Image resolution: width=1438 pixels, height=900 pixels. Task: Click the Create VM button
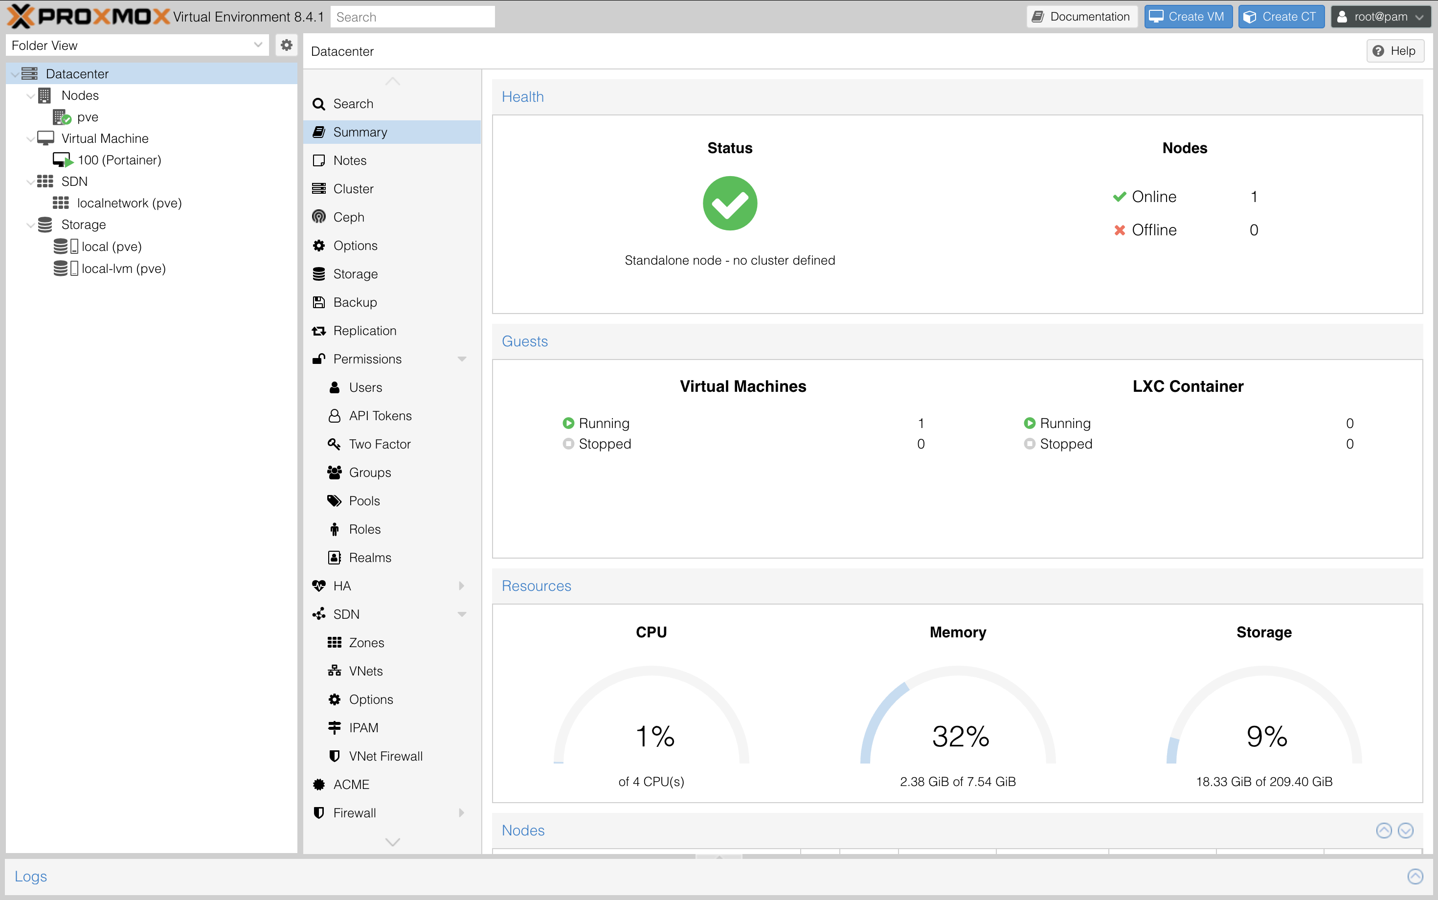pyautogui.click(x=1188, y=17)
